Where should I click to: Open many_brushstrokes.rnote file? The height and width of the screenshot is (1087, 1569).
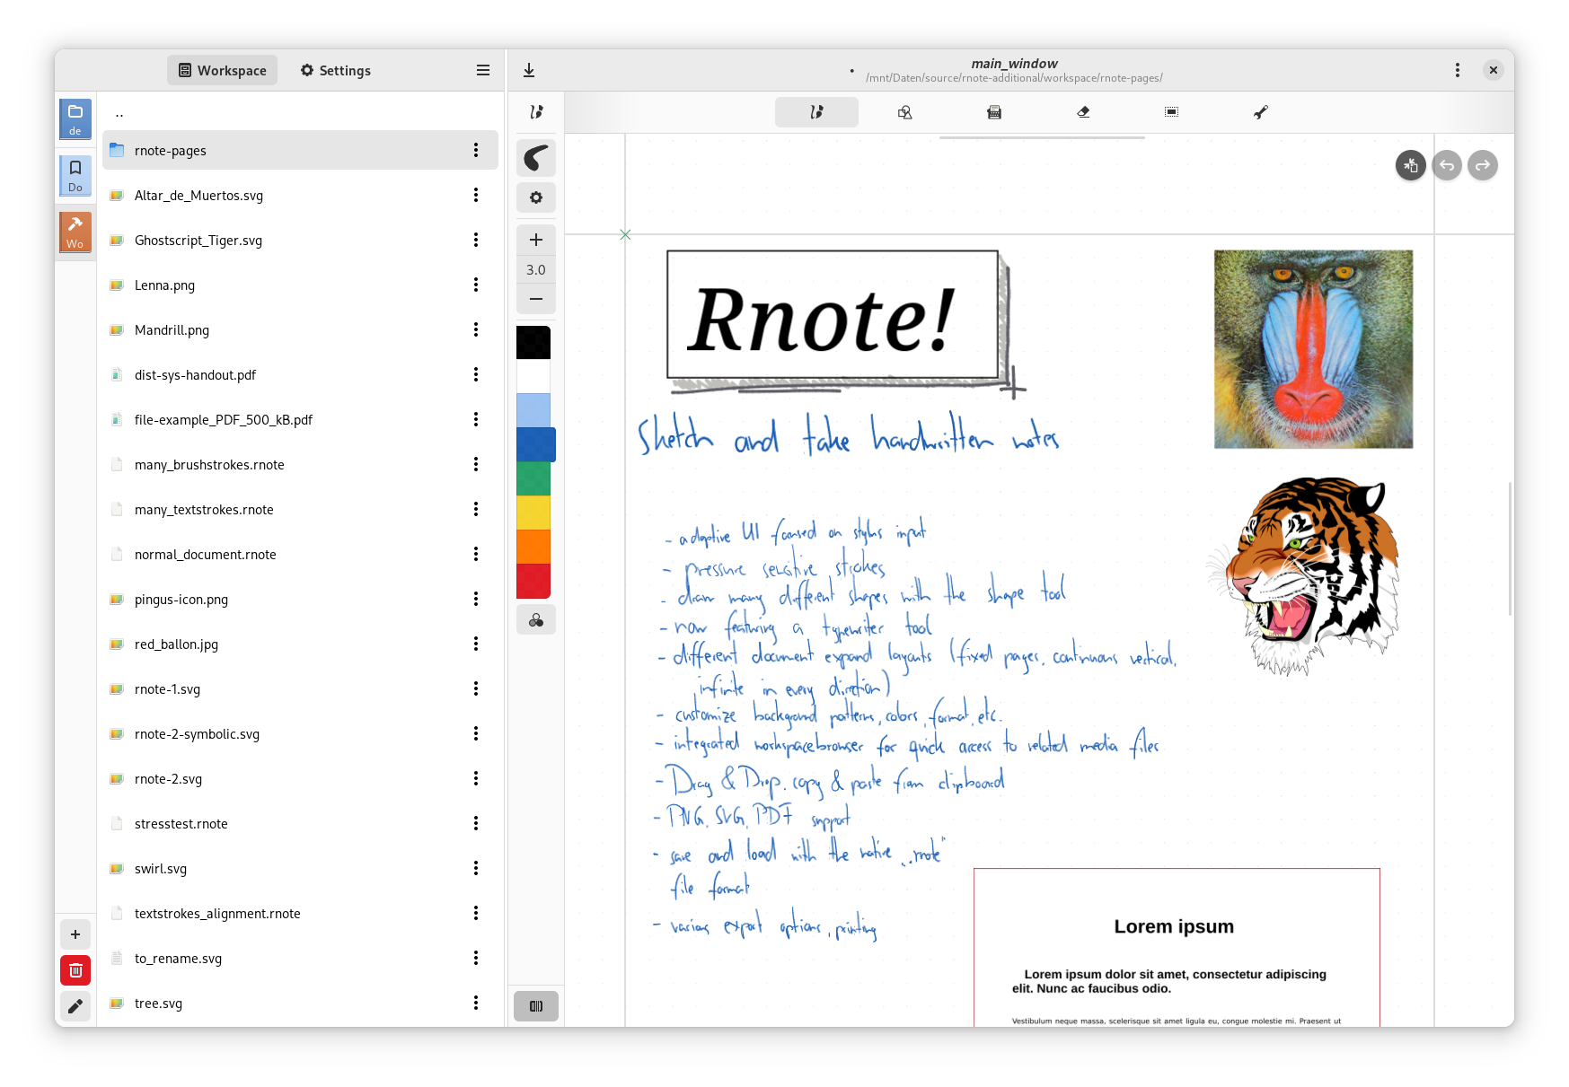300,464
